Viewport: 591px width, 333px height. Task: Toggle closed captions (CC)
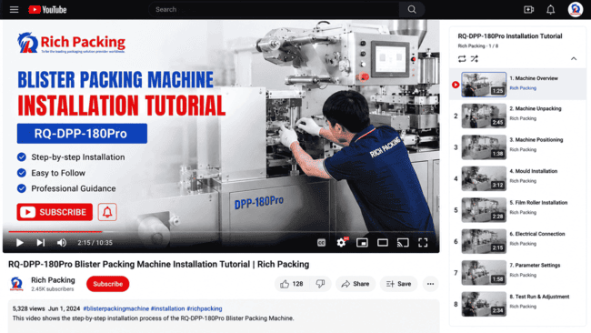coord(321,243)
